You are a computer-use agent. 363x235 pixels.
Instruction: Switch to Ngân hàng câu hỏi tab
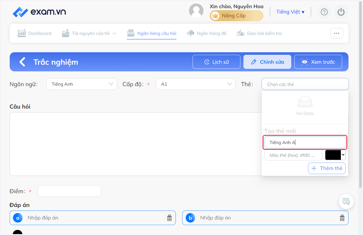tap(152, 33)
